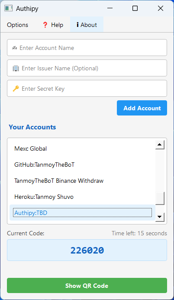Image resolution: width=174 pixels, height=300 pixels.
Task: Click the building icon in Issuer Name field
Action: [x=16, y=68]
